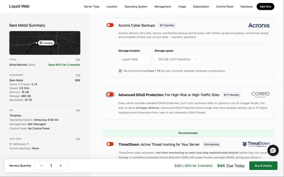Viewport: 284px width, 177px height.
Task: Go to Management step
Action: 163,7
